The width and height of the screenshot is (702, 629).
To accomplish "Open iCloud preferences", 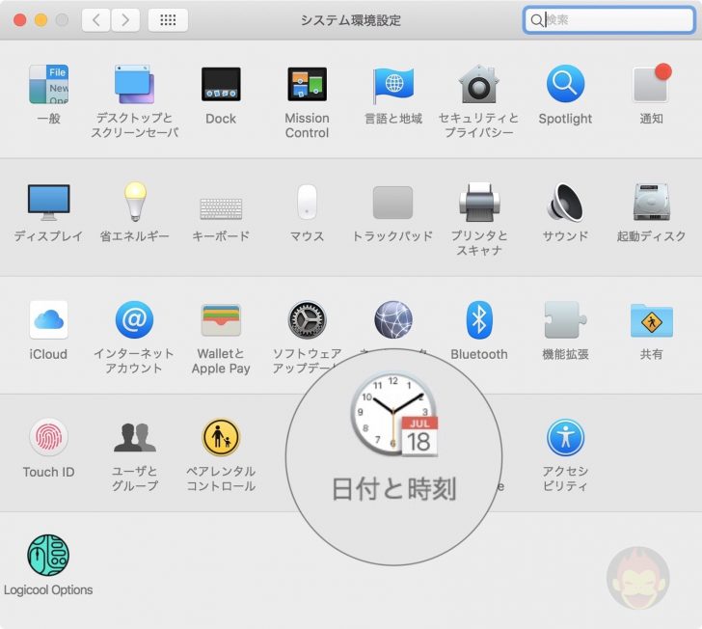I will [48, 320].
